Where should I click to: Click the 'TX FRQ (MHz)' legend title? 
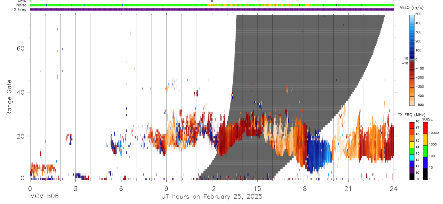coord(411,115)
